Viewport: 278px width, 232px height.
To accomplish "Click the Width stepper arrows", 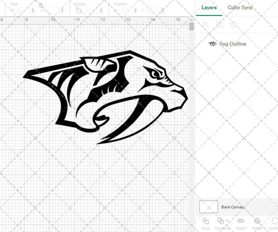I will [33, 11].
